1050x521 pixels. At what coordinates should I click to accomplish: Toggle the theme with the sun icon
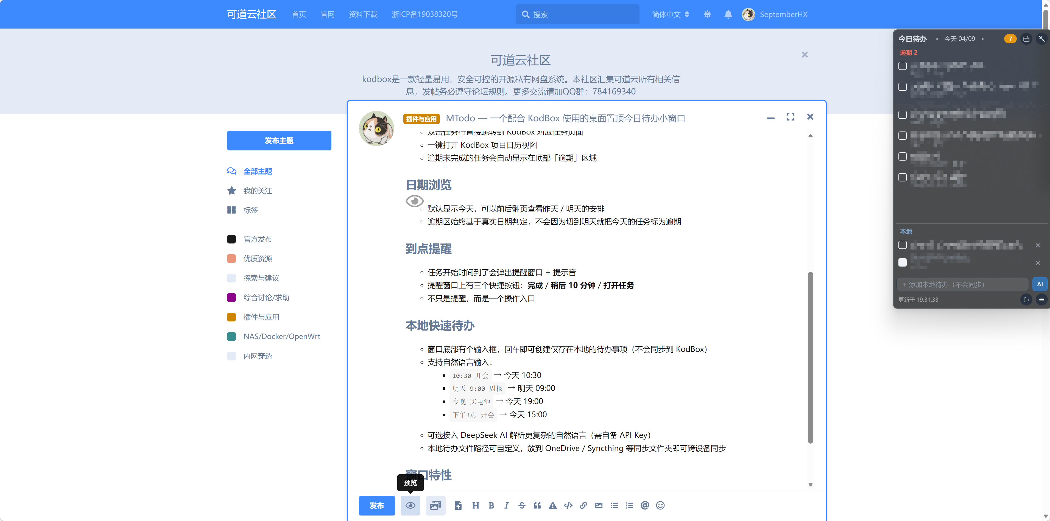(x=707, y=14)
